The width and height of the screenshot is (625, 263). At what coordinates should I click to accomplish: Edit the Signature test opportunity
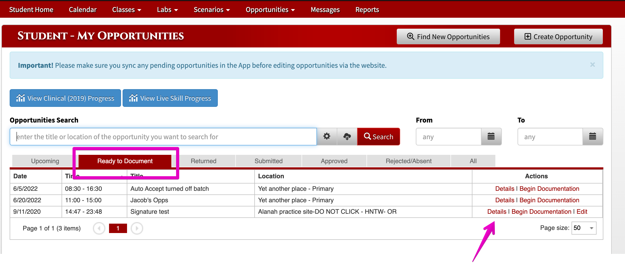[582, 212]
